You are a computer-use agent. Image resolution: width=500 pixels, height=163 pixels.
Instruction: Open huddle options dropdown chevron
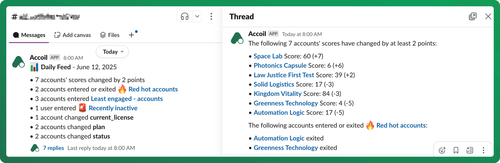click(x=197, y=16)
